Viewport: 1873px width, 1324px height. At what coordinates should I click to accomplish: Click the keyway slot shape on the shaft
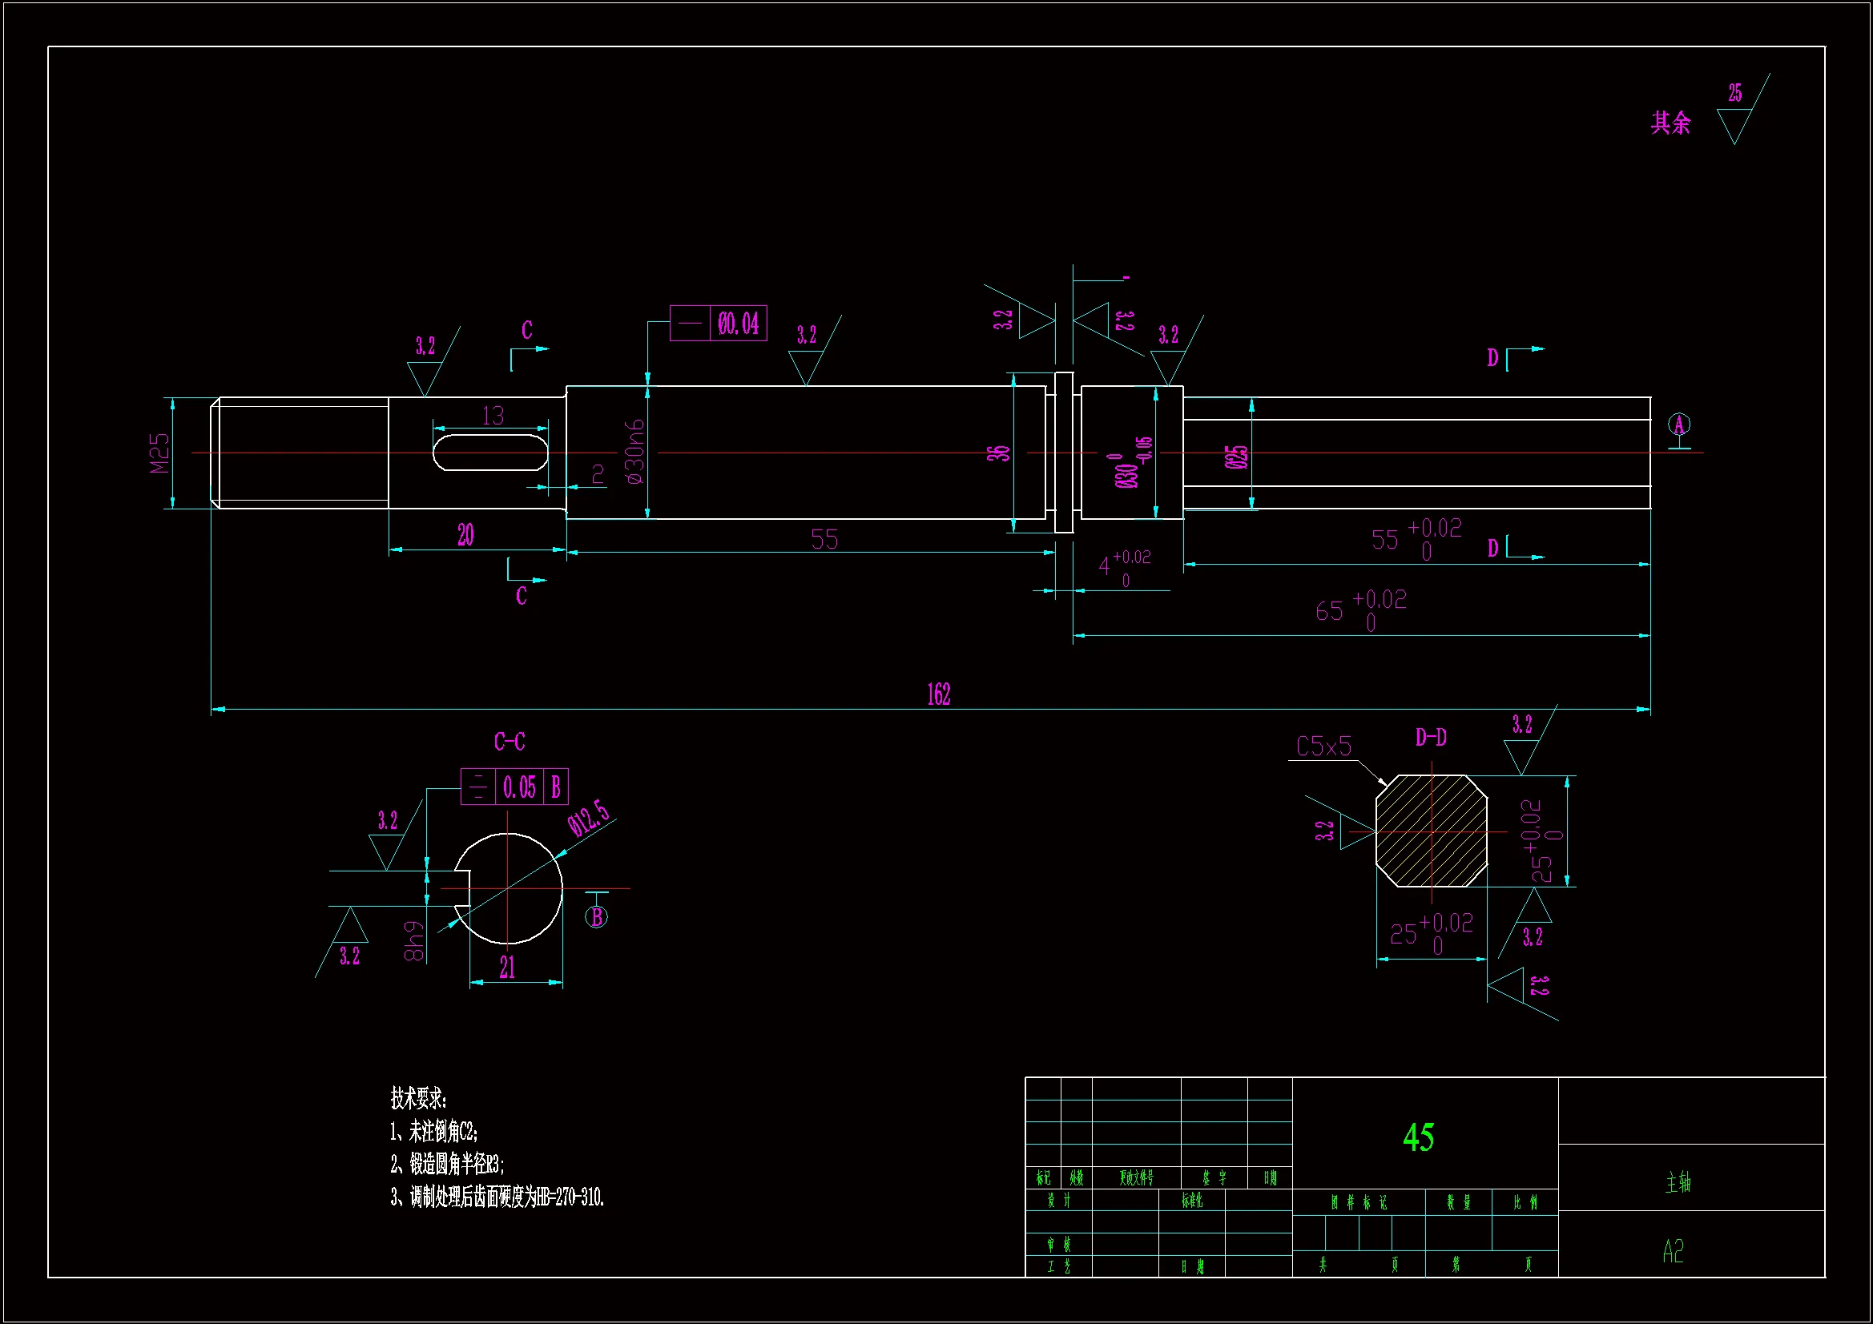490,453
